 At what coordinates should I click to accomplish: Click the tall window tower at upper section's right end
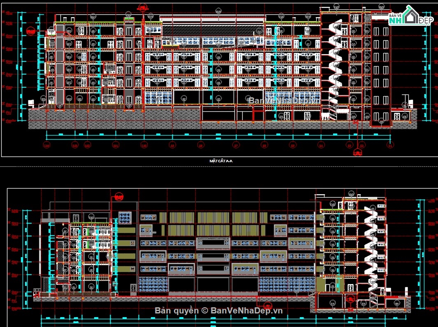pyautogui.click(x=380, y=70)
